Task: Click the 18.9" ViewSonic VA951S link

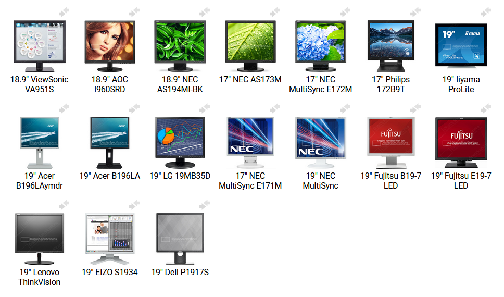Action: click(40, 84)
